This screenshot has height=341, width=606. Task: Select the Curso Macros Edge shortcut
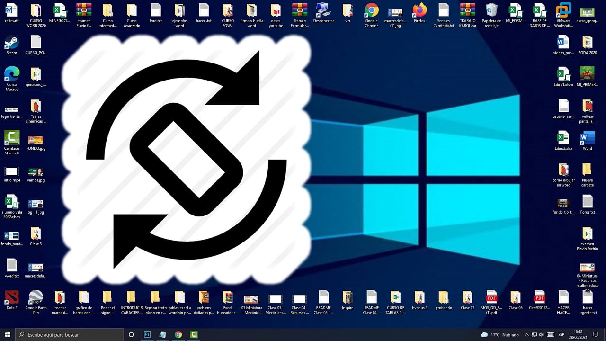(x=11, y=79)
